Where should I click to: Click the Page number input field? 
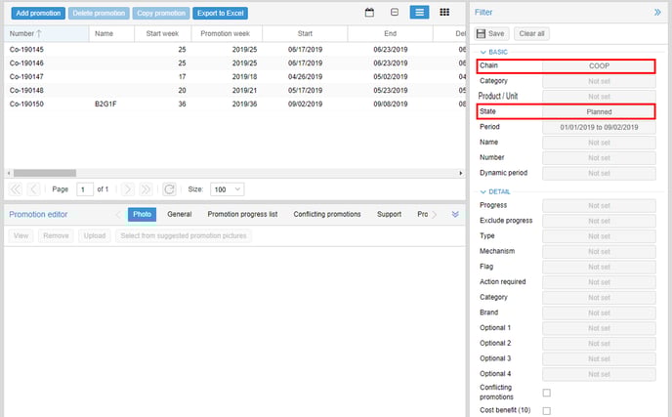84,189
